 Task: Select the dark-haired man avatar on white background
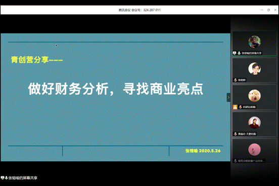pyautogui.click(x=254, y=69)
